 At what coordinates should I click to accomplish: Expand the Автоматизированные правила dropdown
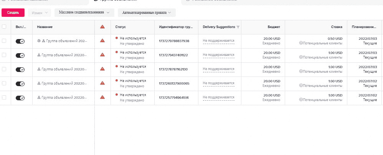(x=147, y=13)
